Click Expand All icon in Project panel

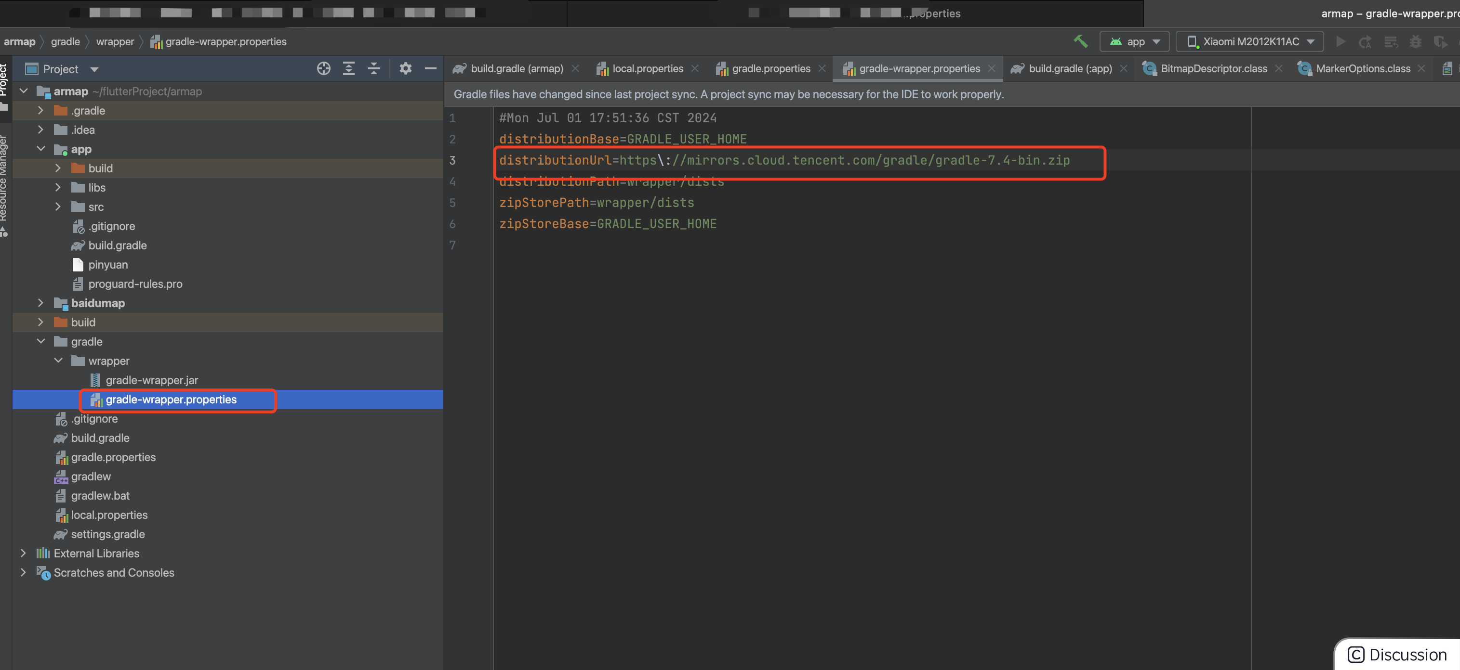point(348,68)
